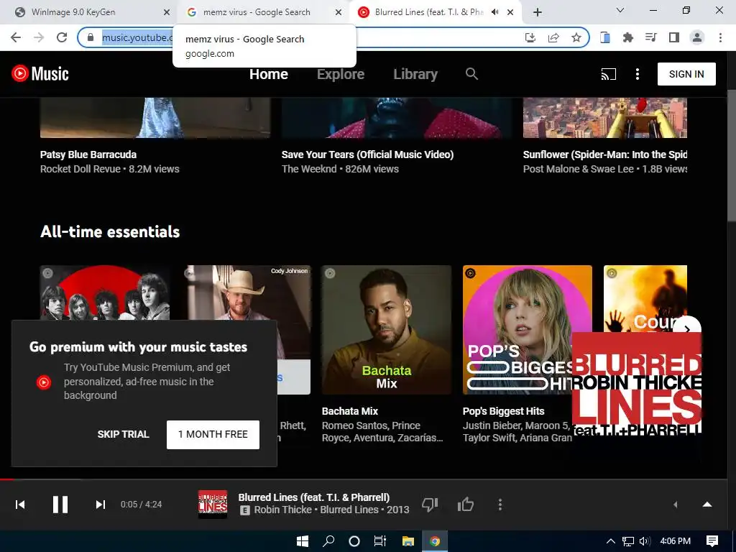This screenshot has width=736, height=552.
Task: Click the Robin Thicke artist link
Action: click(x=282, y=510)
